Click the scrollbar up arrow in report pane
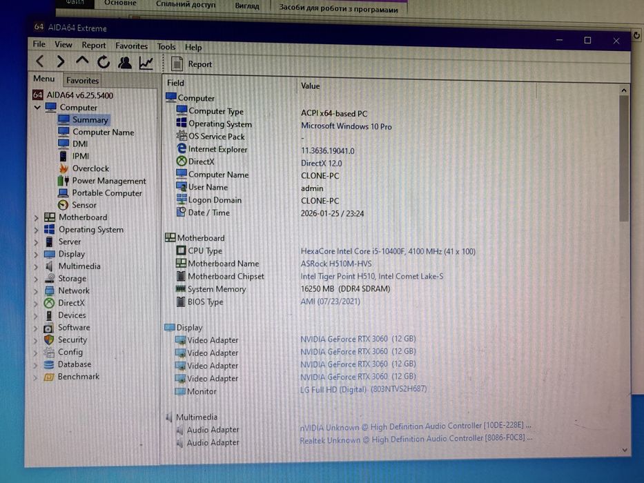Image resolution: width=644 pixels, height=483 pixels. coord(623,90)
